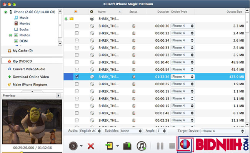Click the iPhone device icon in sidebar
250x153 pixels.
click(x=11, y=12)
